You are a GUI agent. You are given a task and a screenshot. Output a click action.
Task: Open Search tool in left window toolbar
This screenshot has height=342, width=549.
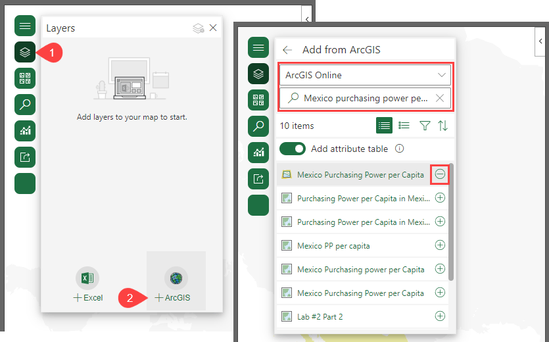point(25,105)
